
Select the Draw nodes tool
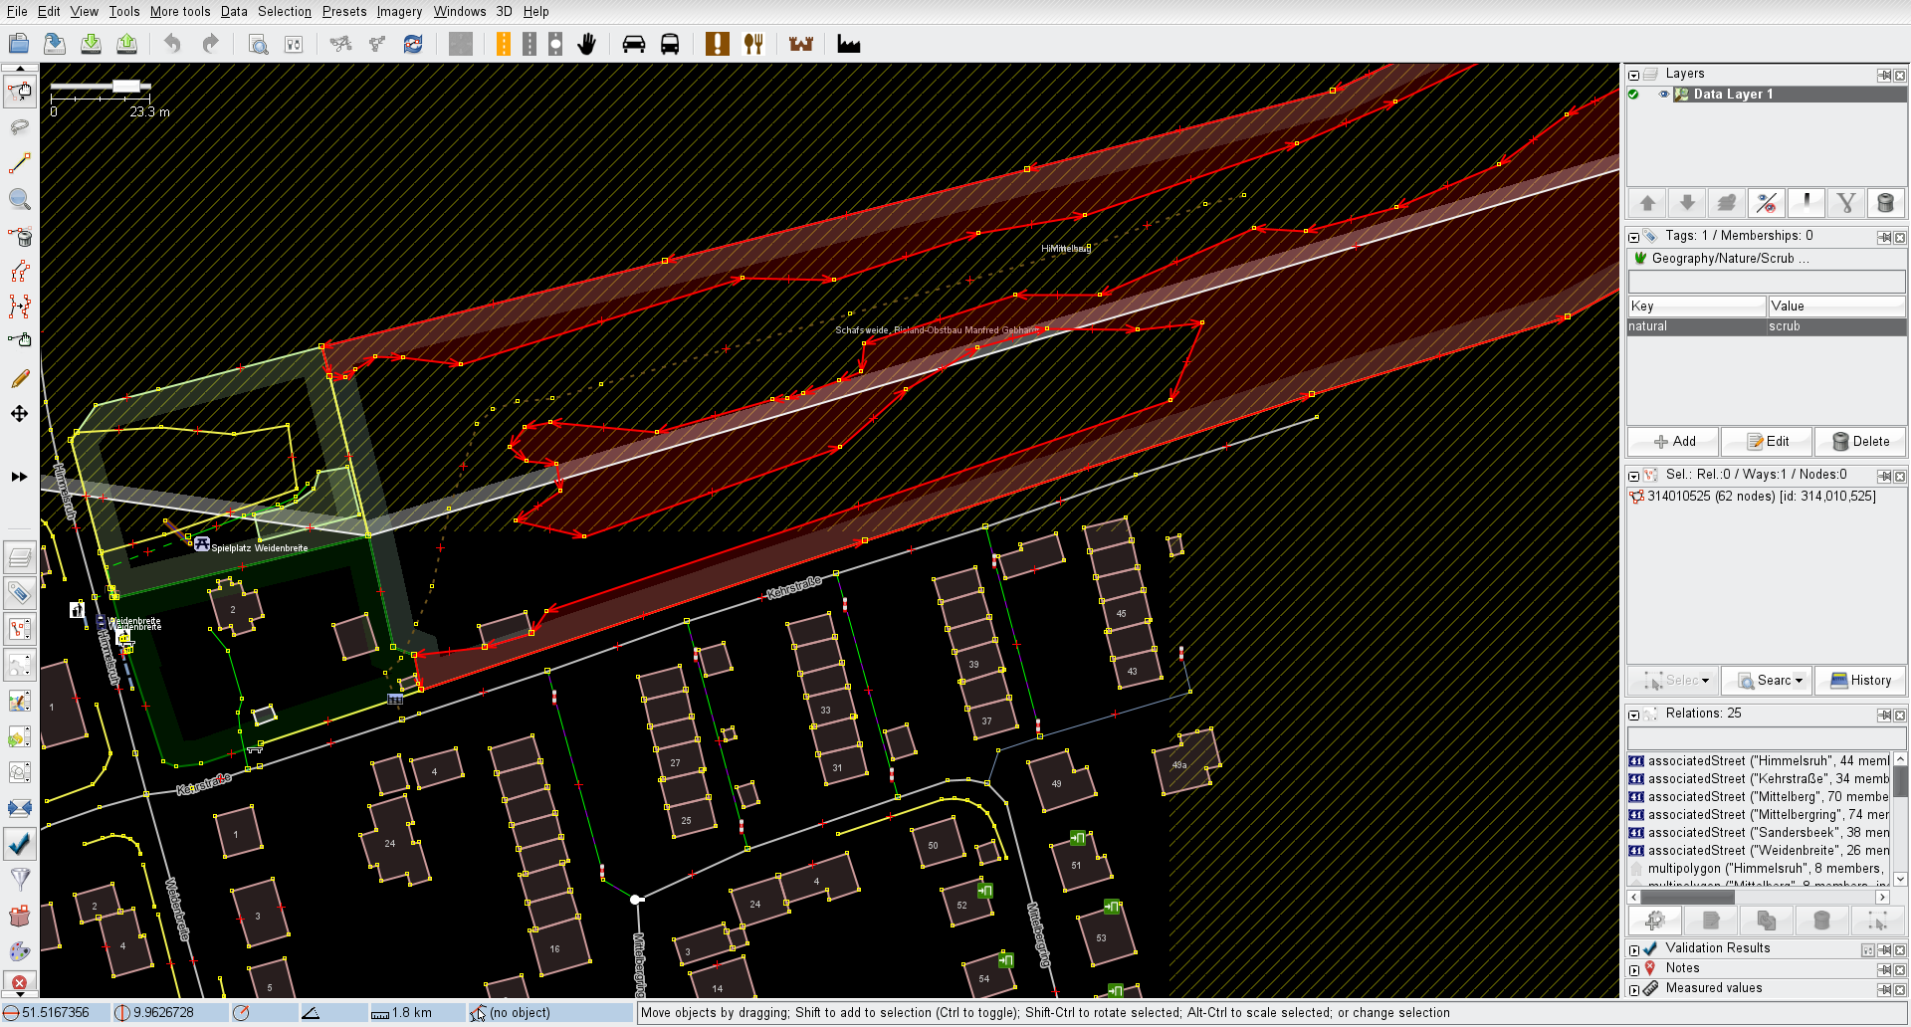[20, 163]
